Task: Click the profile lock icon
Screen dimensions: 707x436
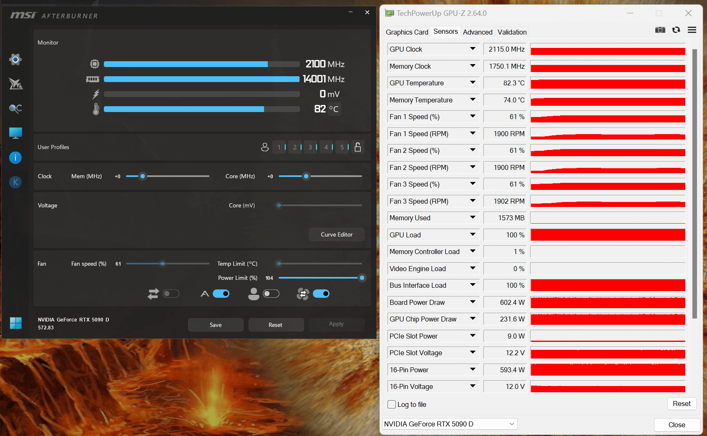Action: [357, 147]
